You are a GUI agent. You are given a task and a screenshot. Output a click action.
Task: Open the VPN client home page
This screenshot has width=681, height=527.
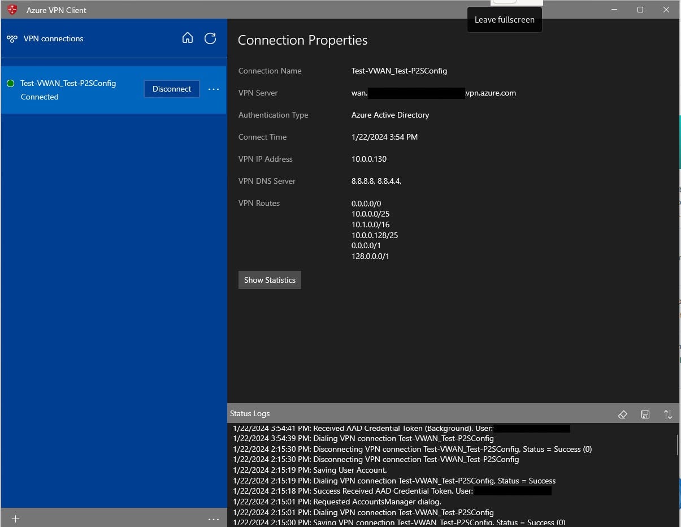pos(188,38)
